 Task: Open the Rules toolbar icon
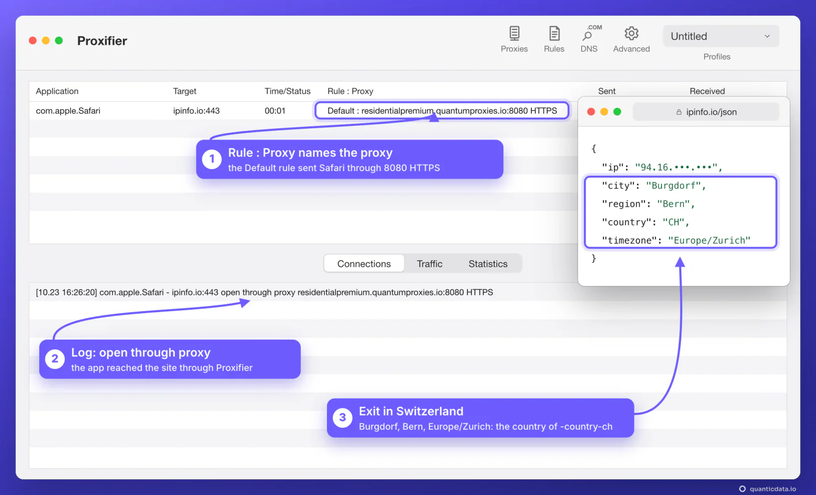(554, 39)
